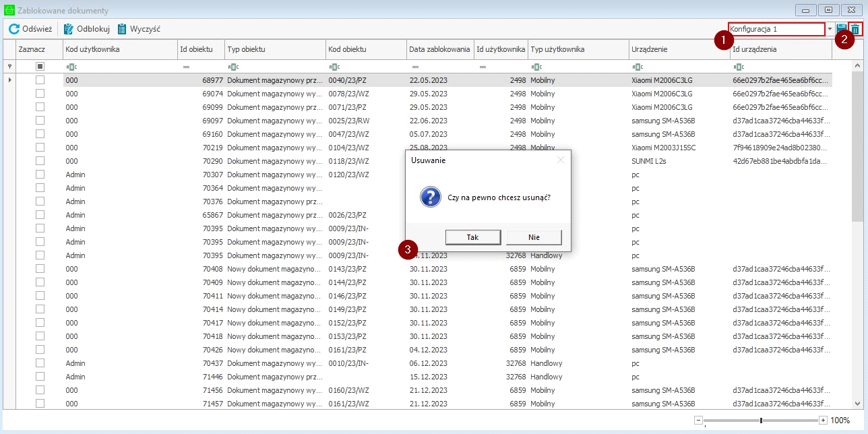Select the row with Id obiektu 68977
868x434 pixels.
(x=447, y=80)
